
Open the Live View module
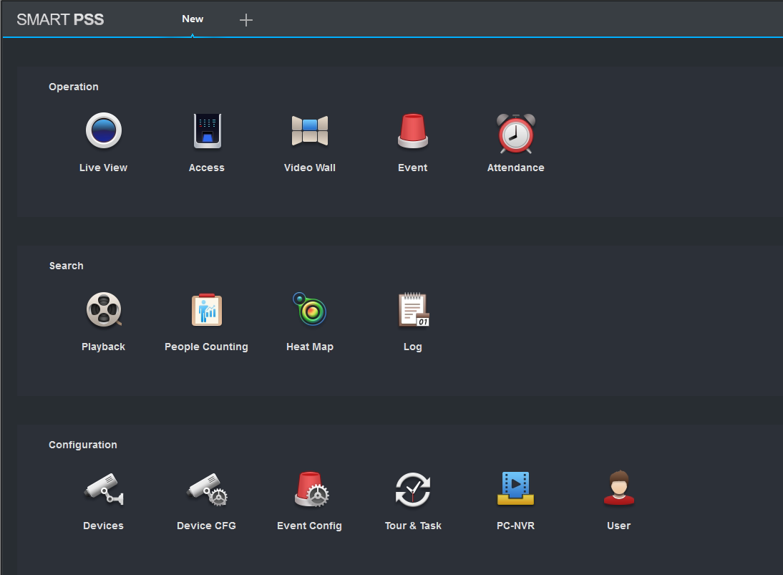click(104, 132)
